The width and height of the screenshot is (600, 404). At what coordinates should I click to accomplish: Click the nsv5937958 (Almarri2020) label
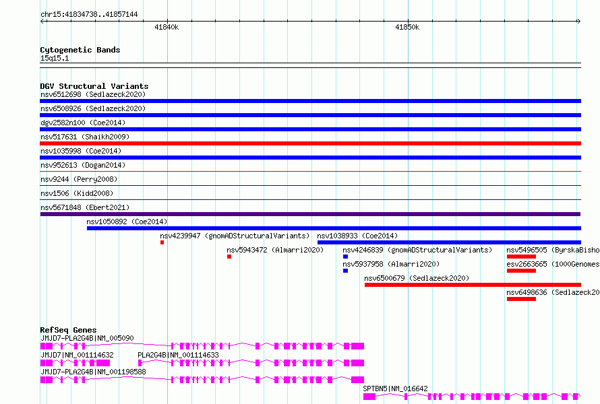(x=391, y=264)
